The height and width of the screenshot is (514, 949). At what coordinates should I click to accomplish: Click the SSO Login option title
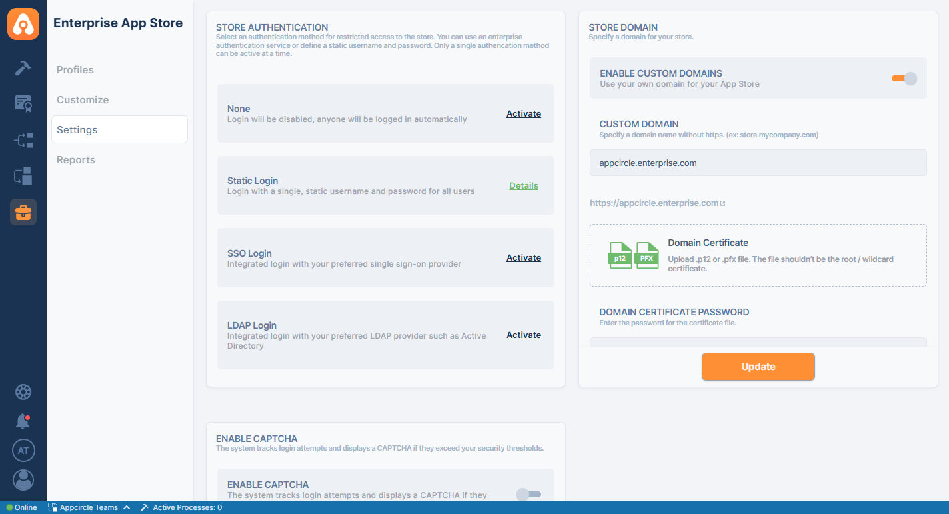(x=249, y=253)
